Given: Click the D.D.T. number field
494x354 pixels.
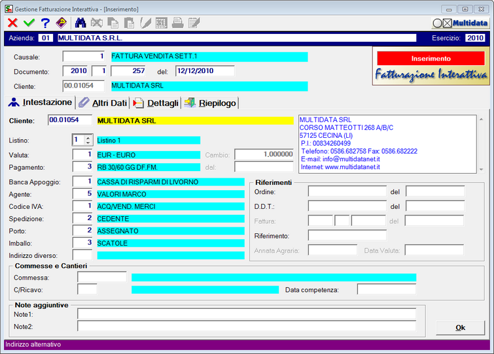Looking at the screenshot, I should click(x=347, y=206).
